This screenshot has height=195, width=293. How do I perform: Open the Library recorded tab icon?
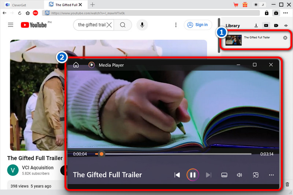[x=276, y=25]
